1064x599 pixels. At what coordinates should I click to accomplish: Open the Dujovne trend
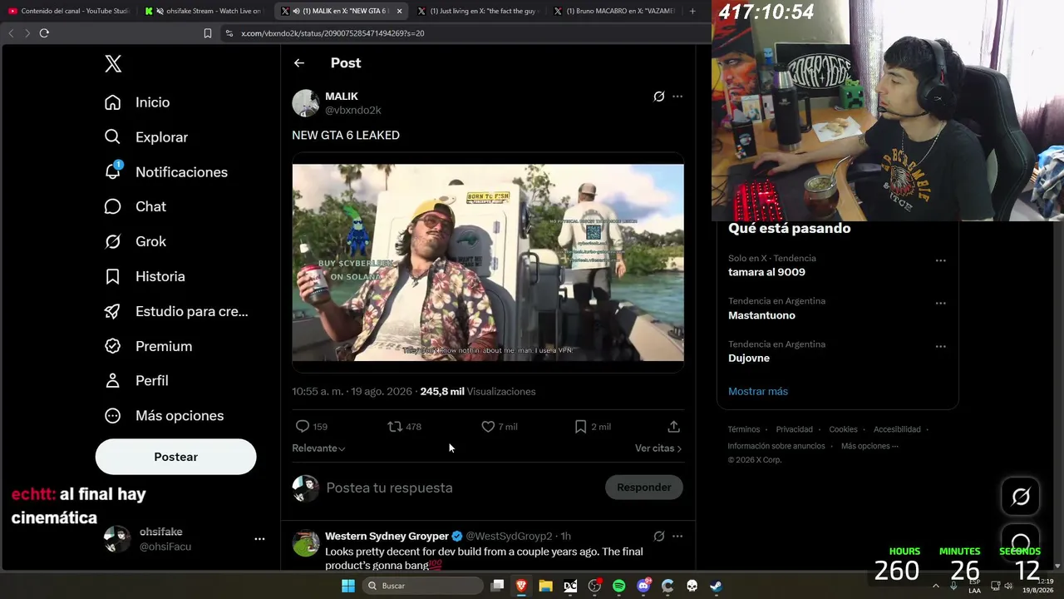pyautogui.click(x=749, y=359)
